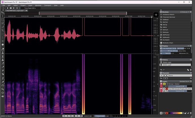Select the Transient selection circle tool
Screen dimensions: 195x118
click(3, 41)
